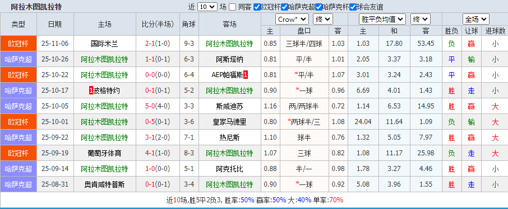508x209 pixels.
Task: Open home team 波格特约
Action: [107, 91]
